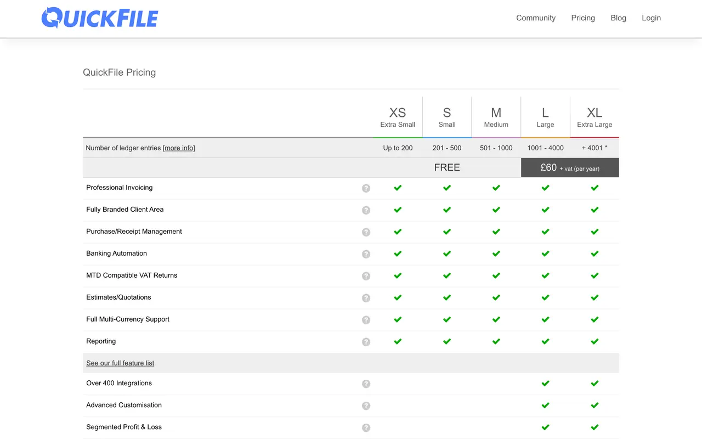Open the Blog link
The height and width of the screenshot is (439, 702).
(x=618, y=18)
